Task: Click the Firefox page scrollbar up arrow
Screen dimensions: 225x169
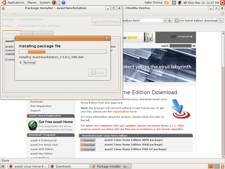Action: 223,33
